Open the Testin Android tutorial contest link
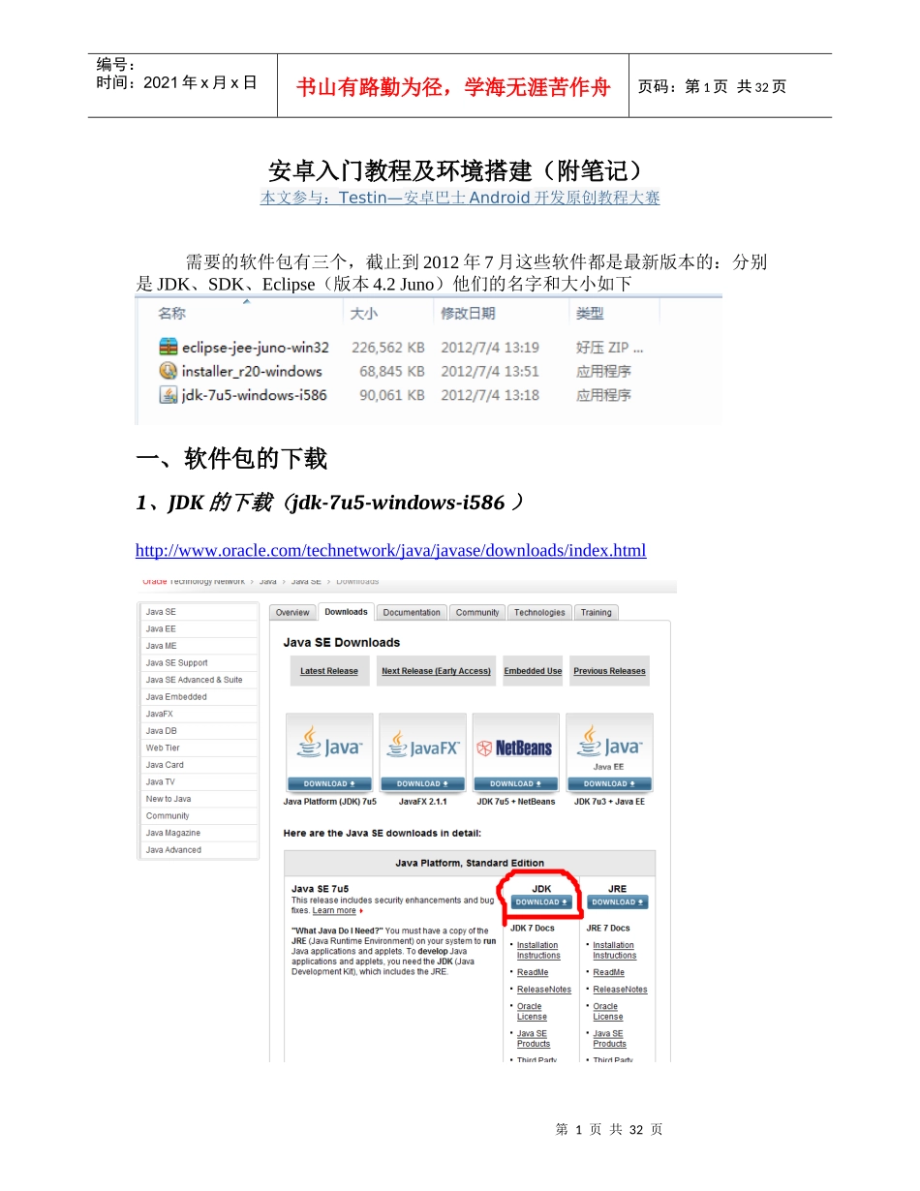 click(460, 198)
